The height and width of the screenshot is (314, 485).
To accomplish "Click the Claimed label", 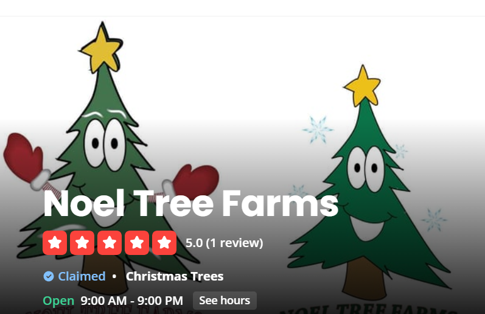I will (82, 276).
